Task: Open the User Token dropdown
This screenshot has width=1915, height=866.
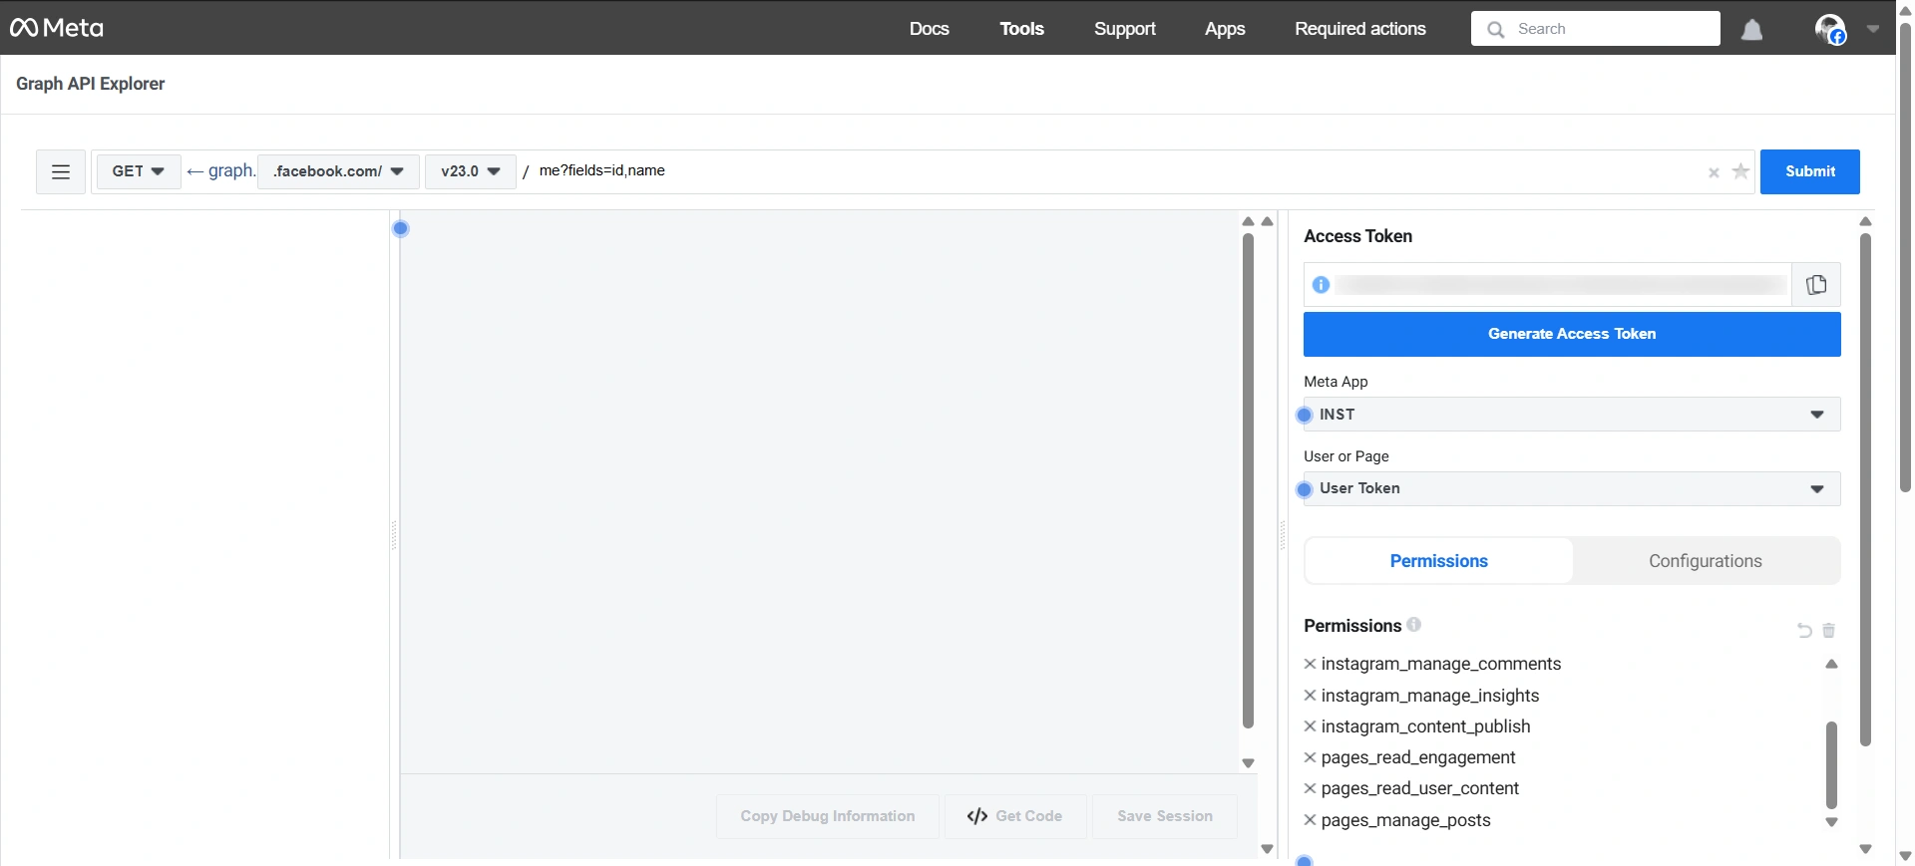Action: pos(1572,488)
